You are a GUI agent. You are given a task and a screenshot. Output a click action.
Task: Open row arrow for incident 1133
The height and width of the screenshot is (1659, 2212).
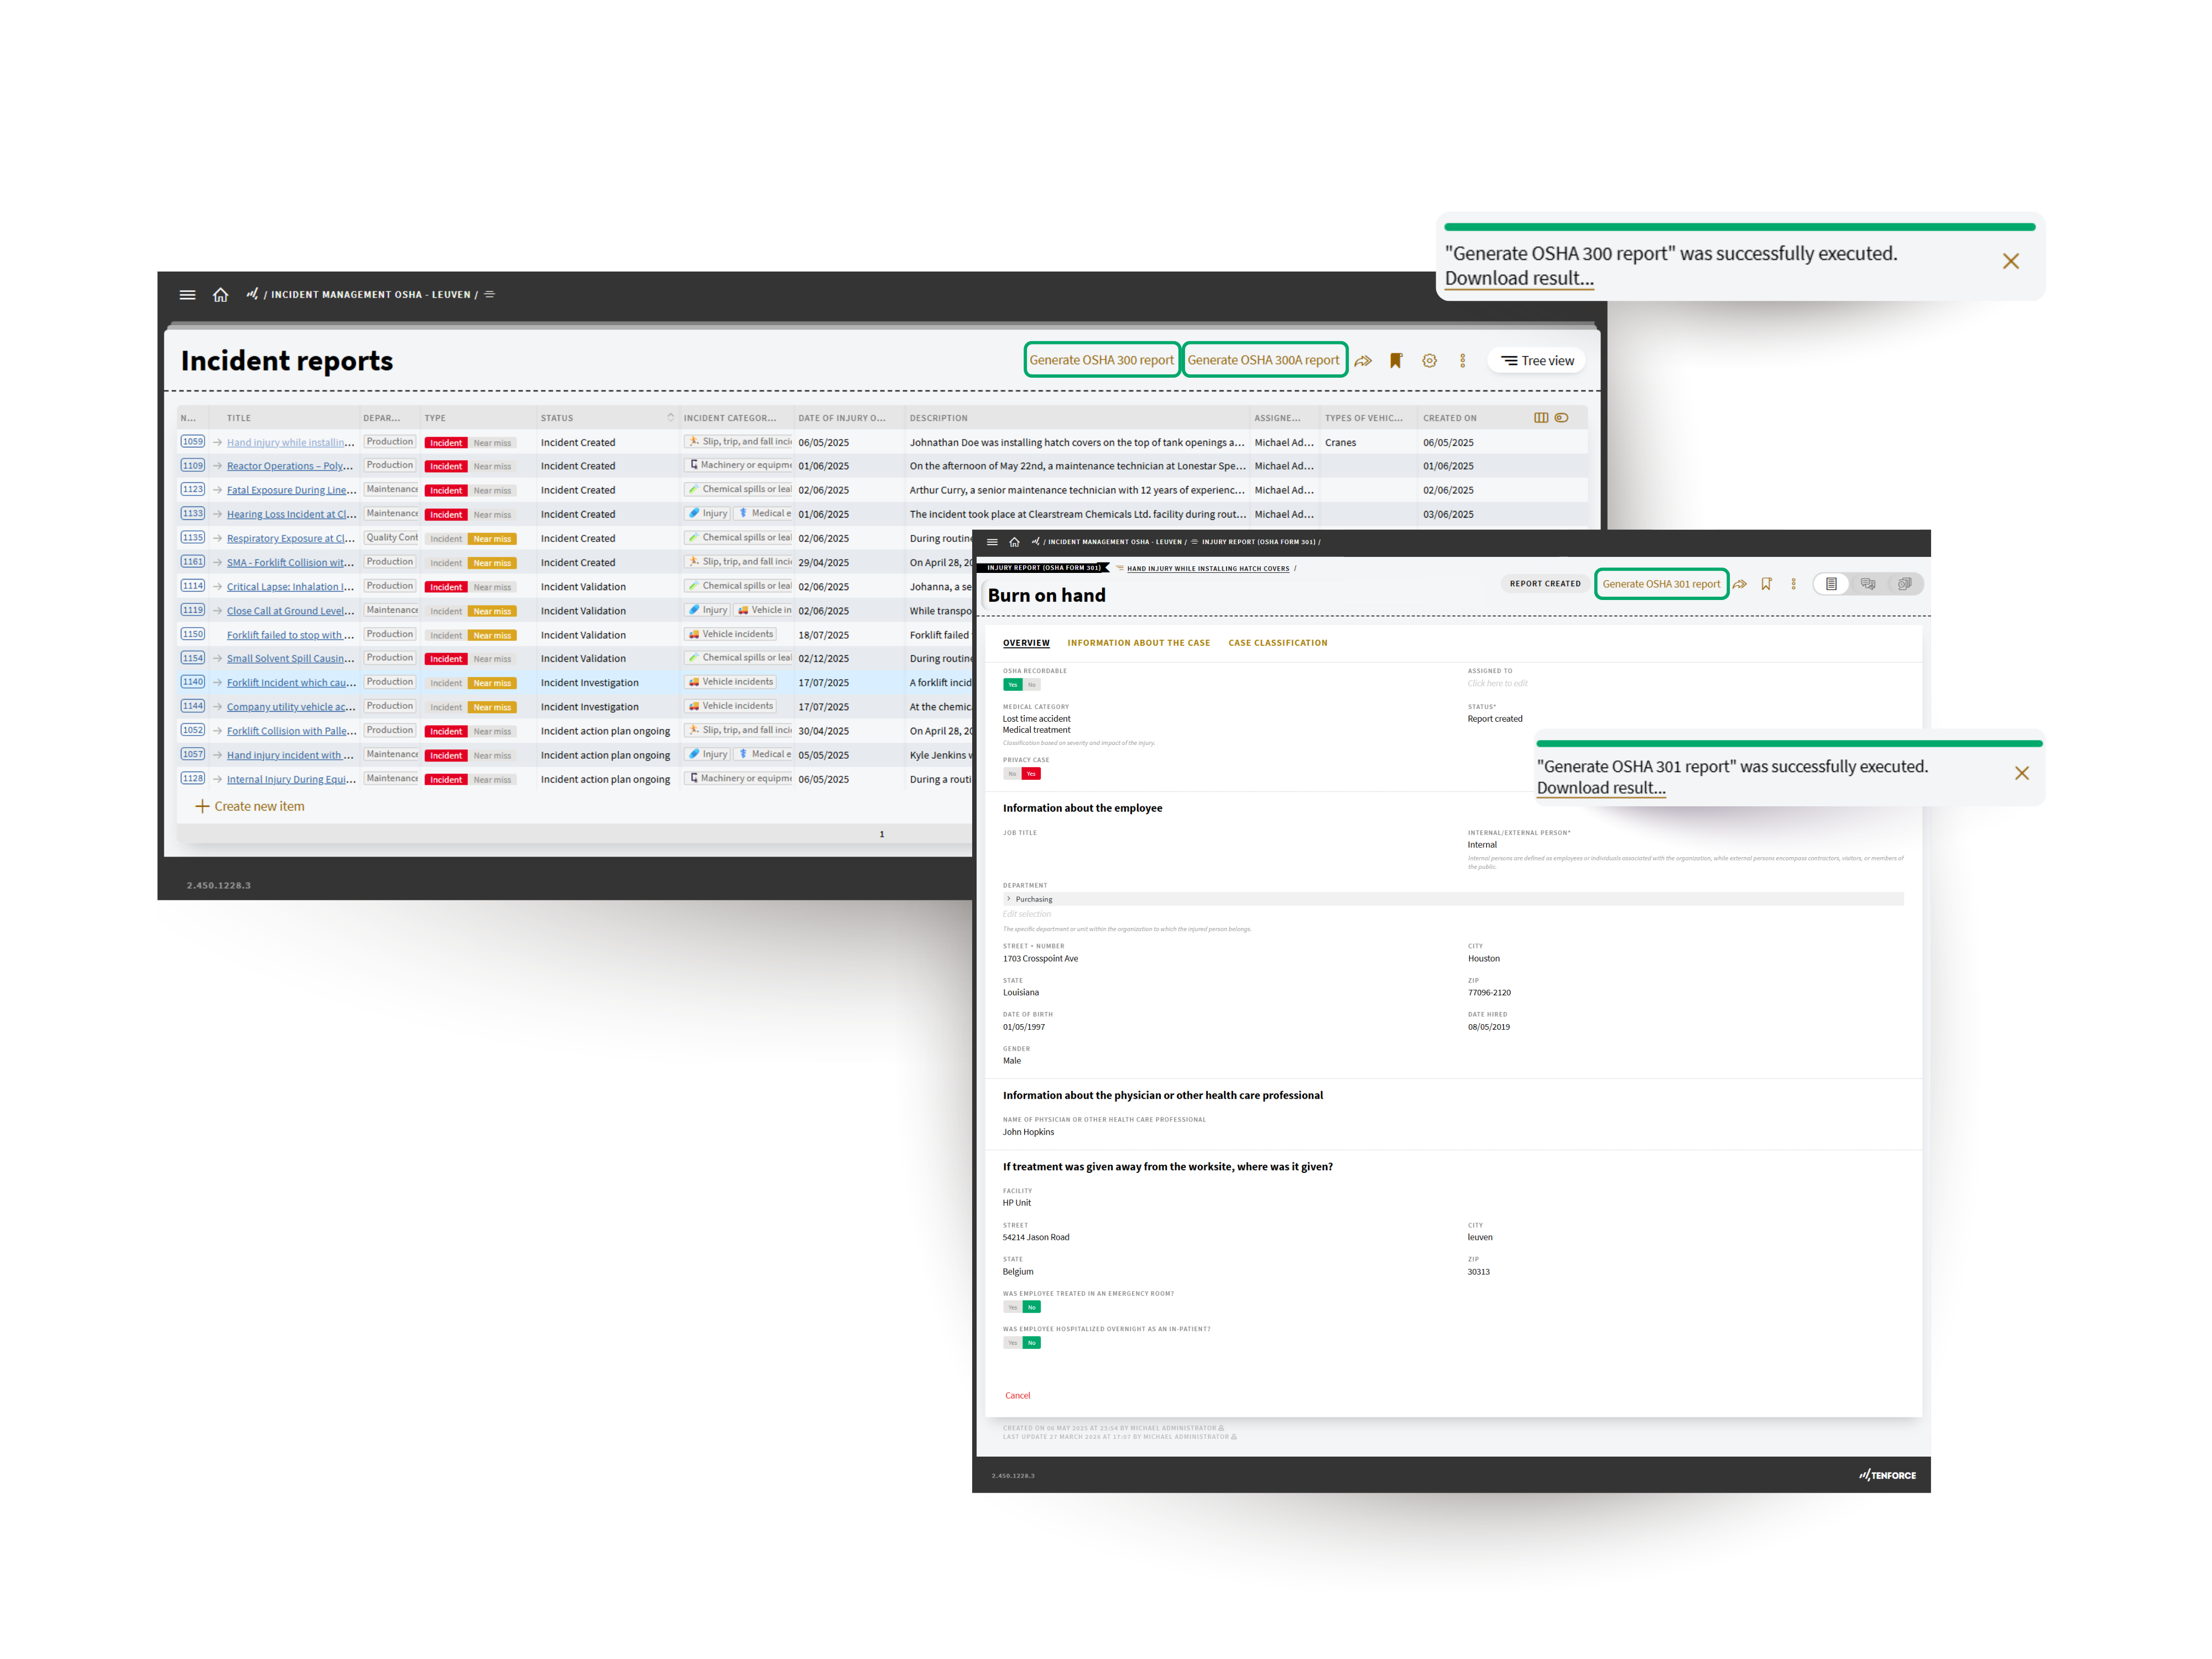(217, 514)
